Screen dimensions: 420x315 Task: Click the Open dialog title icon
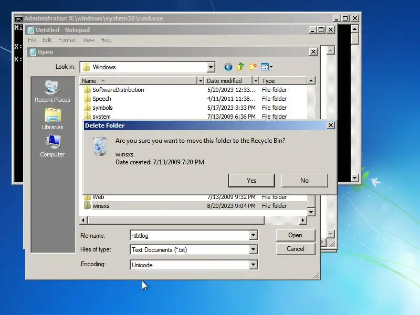(x=33, y=52)
